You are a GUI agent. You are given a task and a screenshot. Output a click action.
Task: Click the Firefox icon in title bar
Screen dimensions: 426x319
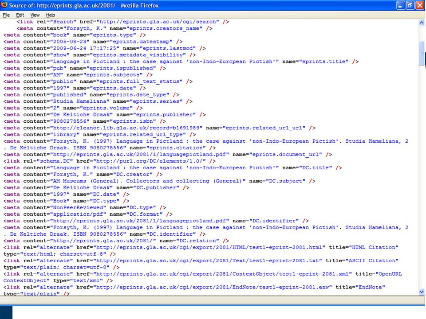coord(4,5)
